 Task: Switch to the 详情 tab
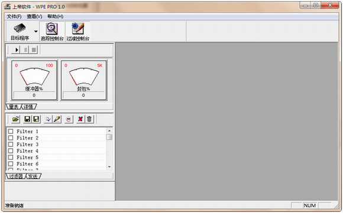29,107
